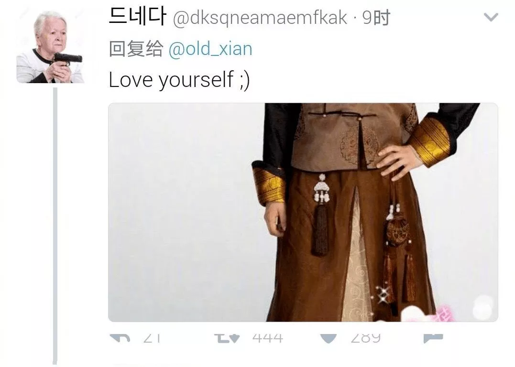515x367 pixels.
Task: Visit the @old_xian mention link
Action: point(210,49)
